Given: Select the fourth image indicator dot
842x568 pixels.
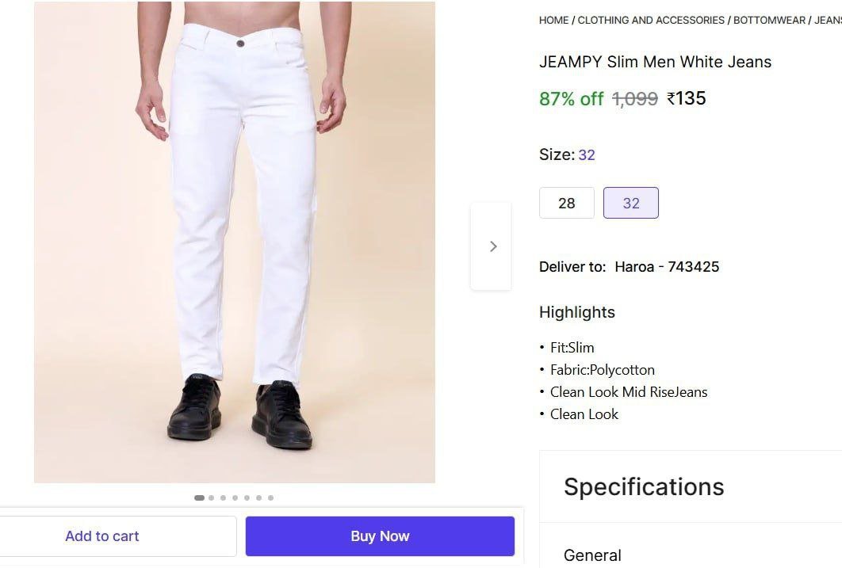Looking at the screenshot, I should pos(235,498).
